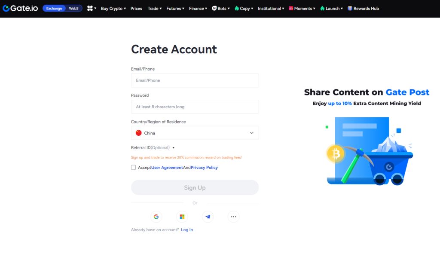440x254 pixels.
Task: Tick the User Agreement acceptance checkbox
Action: point(133,168)
